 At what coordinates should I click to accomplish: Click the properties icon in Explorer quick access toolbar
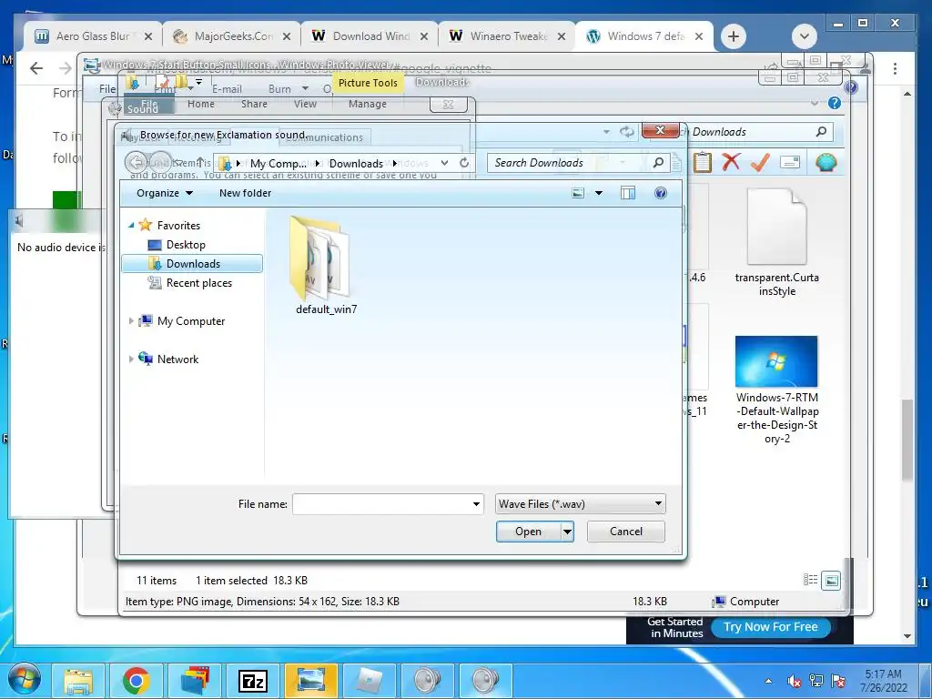point(164,82)
